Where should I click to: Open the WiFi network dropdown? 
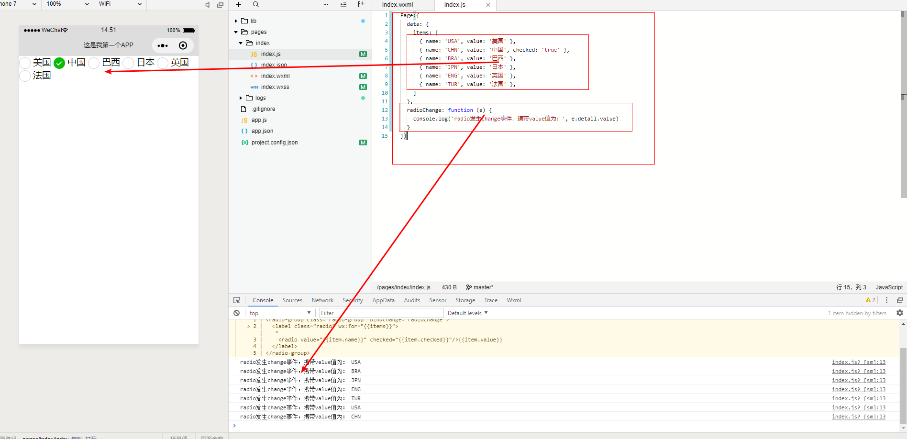coord(120,4)
